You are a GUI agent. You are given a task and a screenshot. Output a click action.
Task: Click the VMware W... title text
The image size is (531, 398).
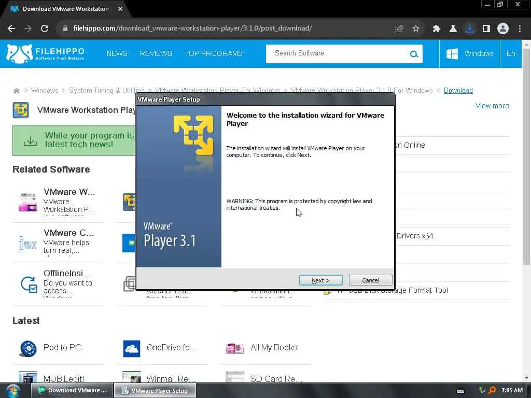pyautogui.click(x=69, y=192)
